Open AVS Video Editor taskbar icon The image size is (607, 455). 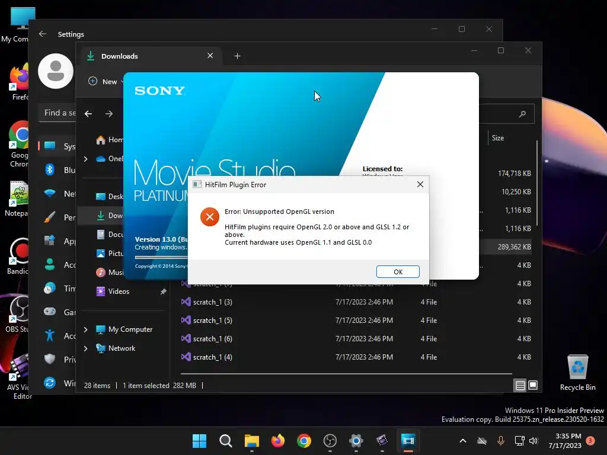pyautogui.click(x=382, y=441)
